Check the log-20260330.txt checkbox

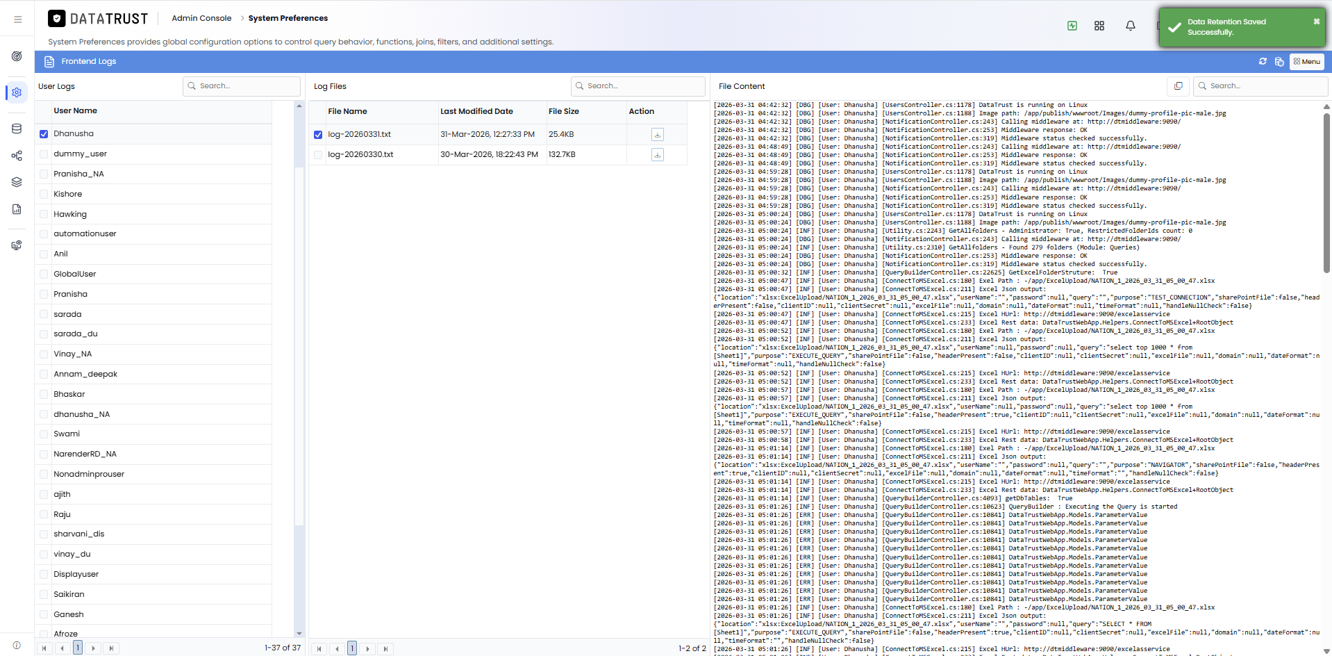[x=318, y=155]
